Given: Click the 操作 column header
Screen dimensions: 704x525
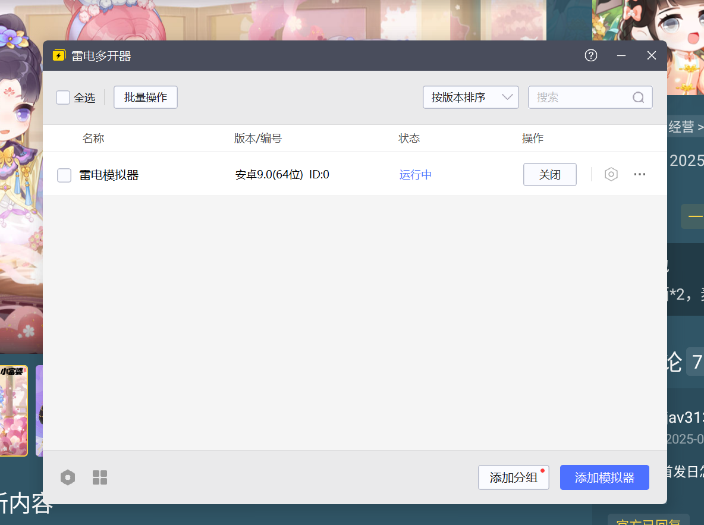Looking at the screenshot, I should pos(533,139).
